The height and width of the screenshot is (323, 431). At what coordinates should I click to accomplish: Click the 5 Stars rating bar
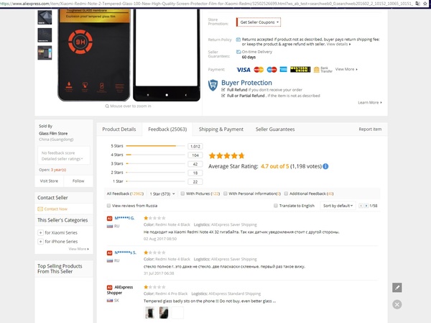coord(155,146)
